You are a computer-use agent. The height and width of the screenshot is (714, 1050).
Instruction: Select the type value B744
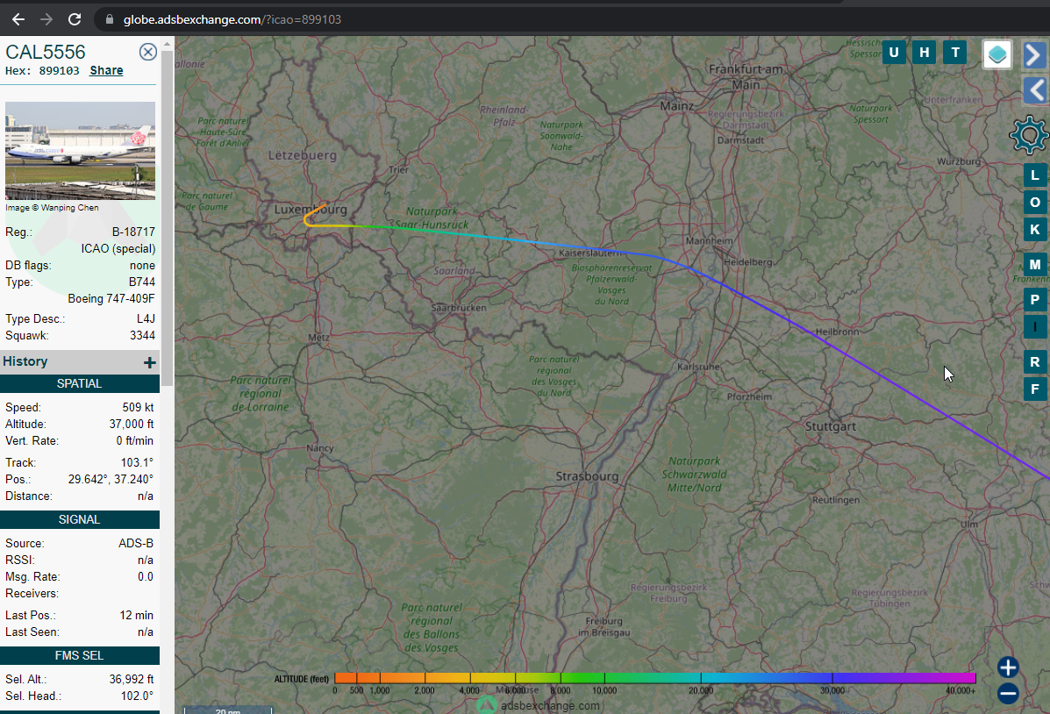(142, 282)
